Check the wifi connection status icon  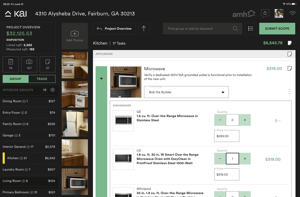pyautogui.click(x=292, y=14)
